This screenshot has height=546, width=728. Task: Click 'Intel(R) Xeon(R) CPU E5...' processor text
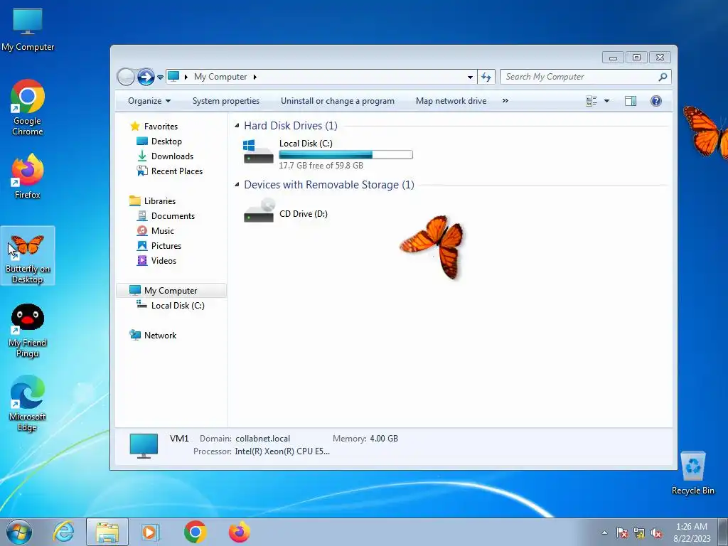[x=282, y=451]
